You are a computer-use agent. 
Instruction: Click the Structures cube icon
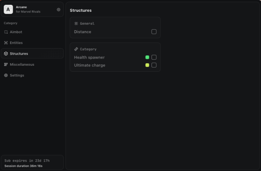[x=6, y=54]
